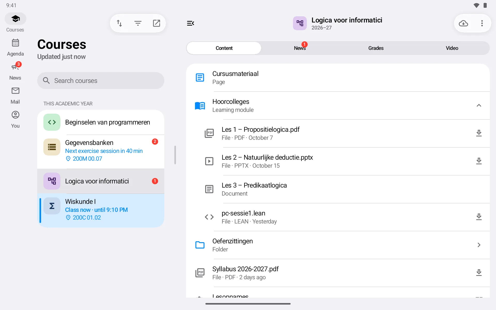
Task: Click the red badge on Logica voor informatici
Action: (155, 181)
